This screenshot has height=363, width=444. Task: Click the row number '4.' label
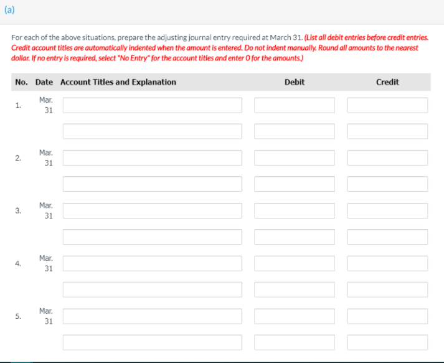[18, 263]
